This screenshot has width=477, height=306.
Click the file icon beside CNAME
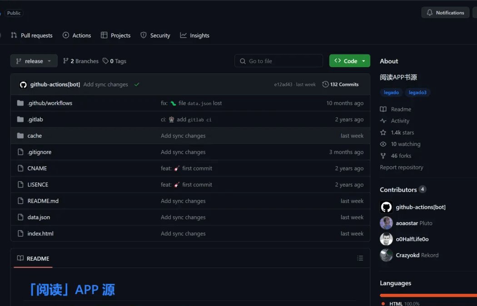(x=20, y=168)
